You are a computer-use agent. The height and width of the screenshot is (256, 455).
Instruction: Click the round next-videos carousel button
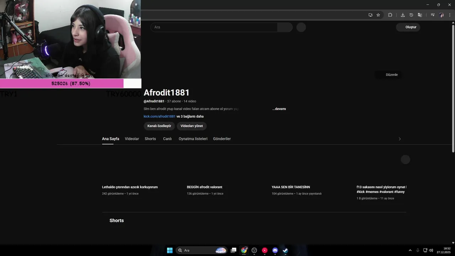[x=406, y=160]
